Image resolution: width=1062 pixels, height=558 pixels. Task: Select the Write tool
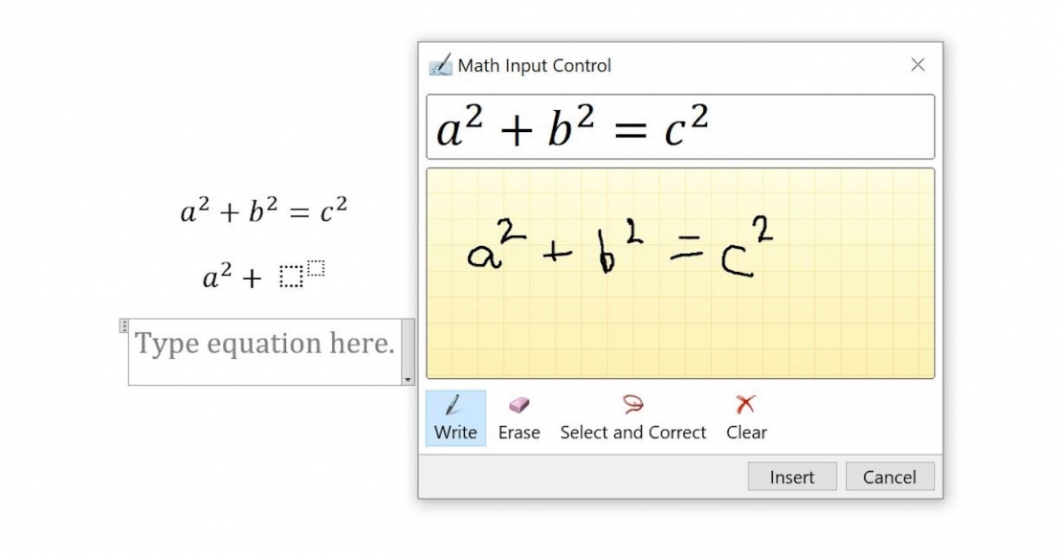[x=454, y=416]
